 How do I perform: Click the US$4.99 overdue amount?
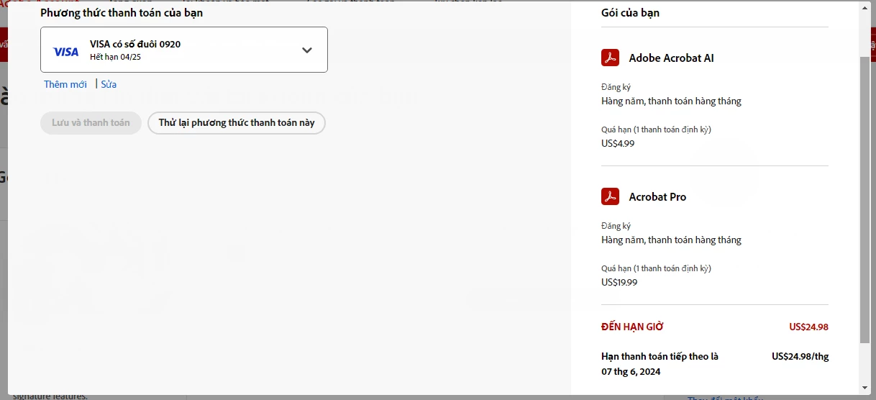pos(618,143)
